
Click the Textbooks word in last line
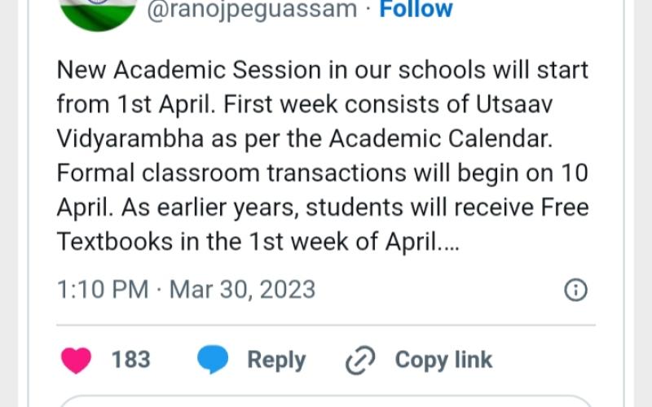pyautogui.click(x=114, y=242)
